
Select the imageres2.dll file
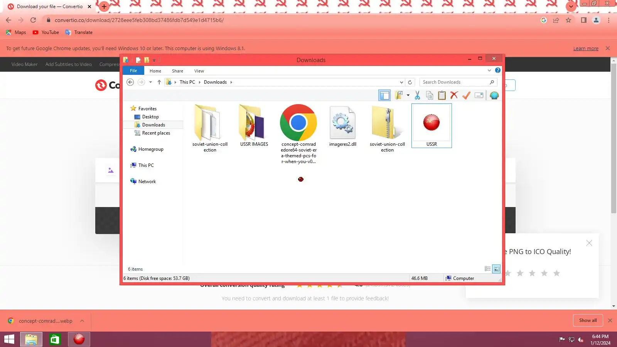coord(343,126)
